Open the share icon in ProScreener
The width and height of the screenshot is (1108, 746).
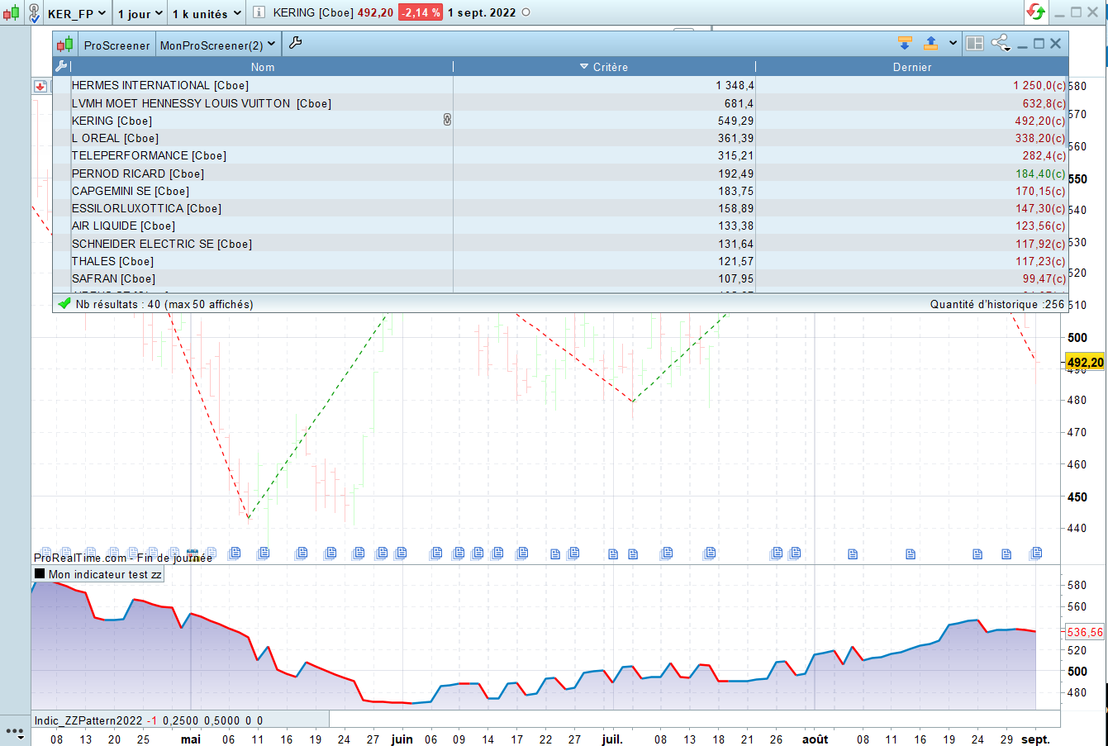1000,44
